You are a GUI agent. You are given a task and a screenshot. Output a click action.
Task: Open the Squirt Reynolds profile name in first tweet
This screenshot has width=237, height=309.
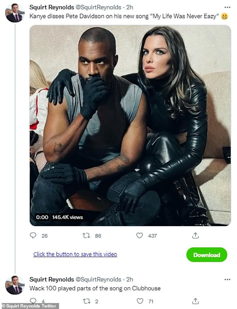pyautogui.click(x=51, y=7)
